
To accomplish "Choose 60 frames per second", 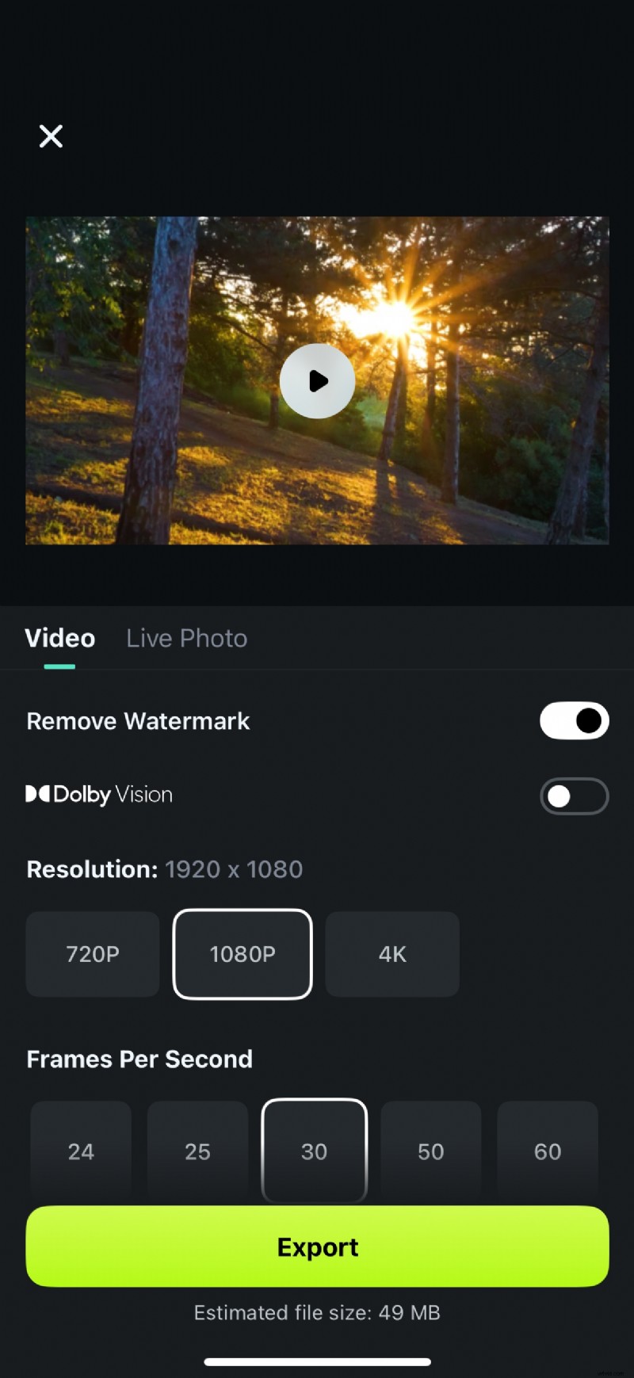I will click(548, 1151).
